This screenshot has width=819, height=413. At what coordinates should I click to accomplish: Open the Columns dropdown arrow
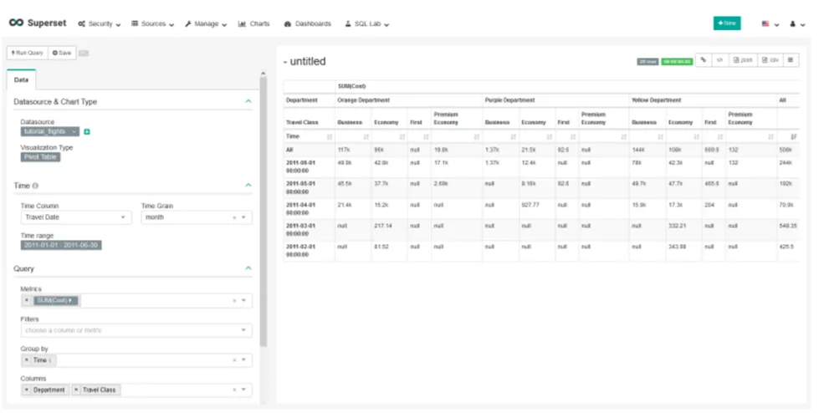tap(244, 390)
